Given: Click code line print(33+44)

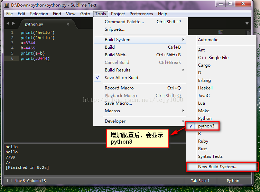Looking at the screenshot, I should [x=35, y=58].
